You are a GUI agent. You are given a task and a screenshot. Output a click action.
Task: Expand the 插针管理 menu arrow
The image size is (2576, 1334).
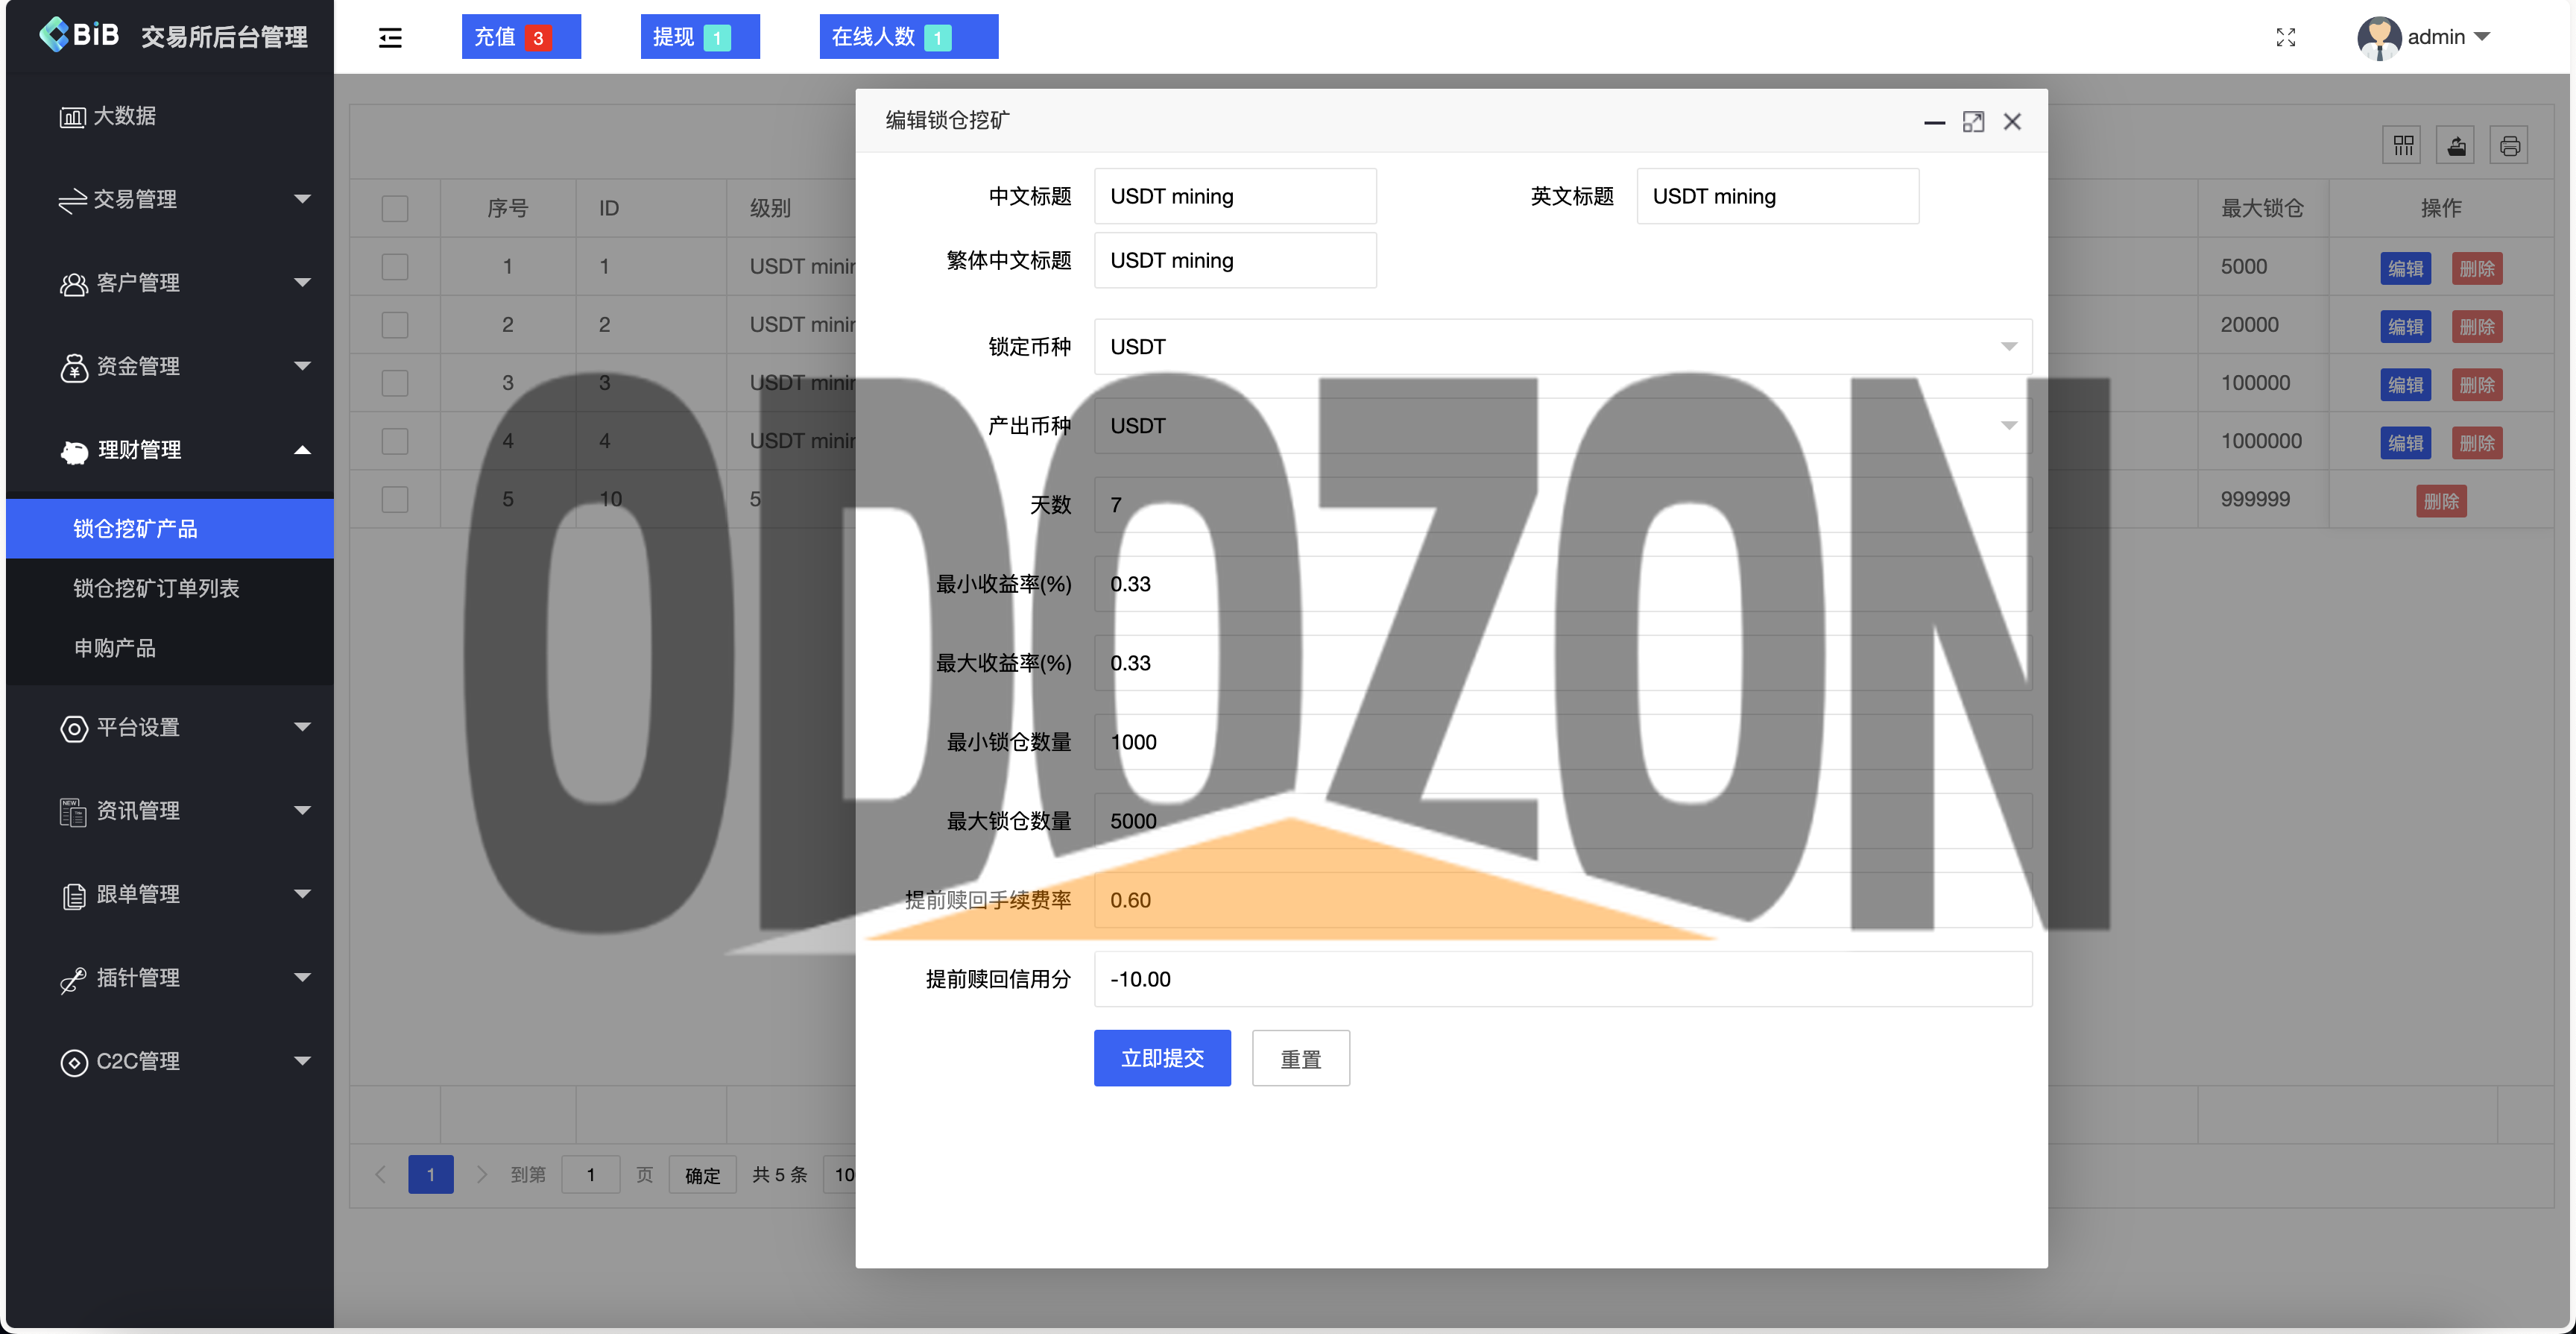click(302, 977)
